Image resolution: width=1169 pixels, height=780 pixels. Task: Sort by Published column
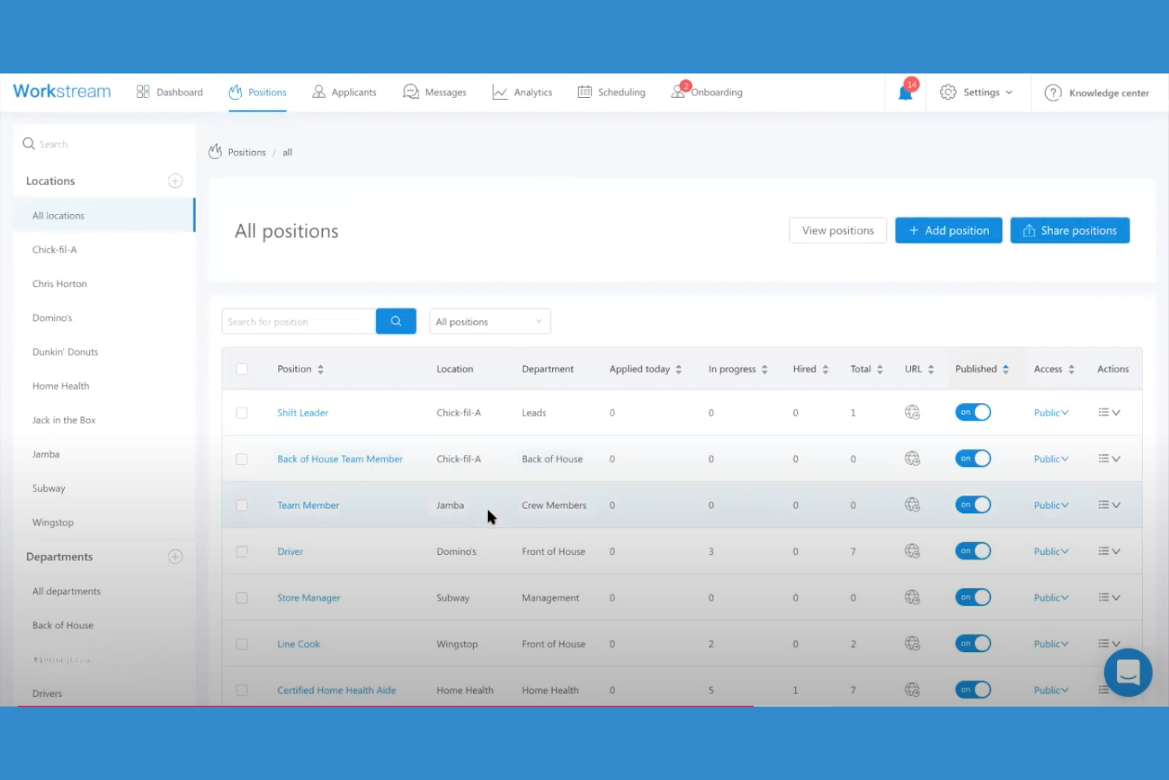point(1005,369)
